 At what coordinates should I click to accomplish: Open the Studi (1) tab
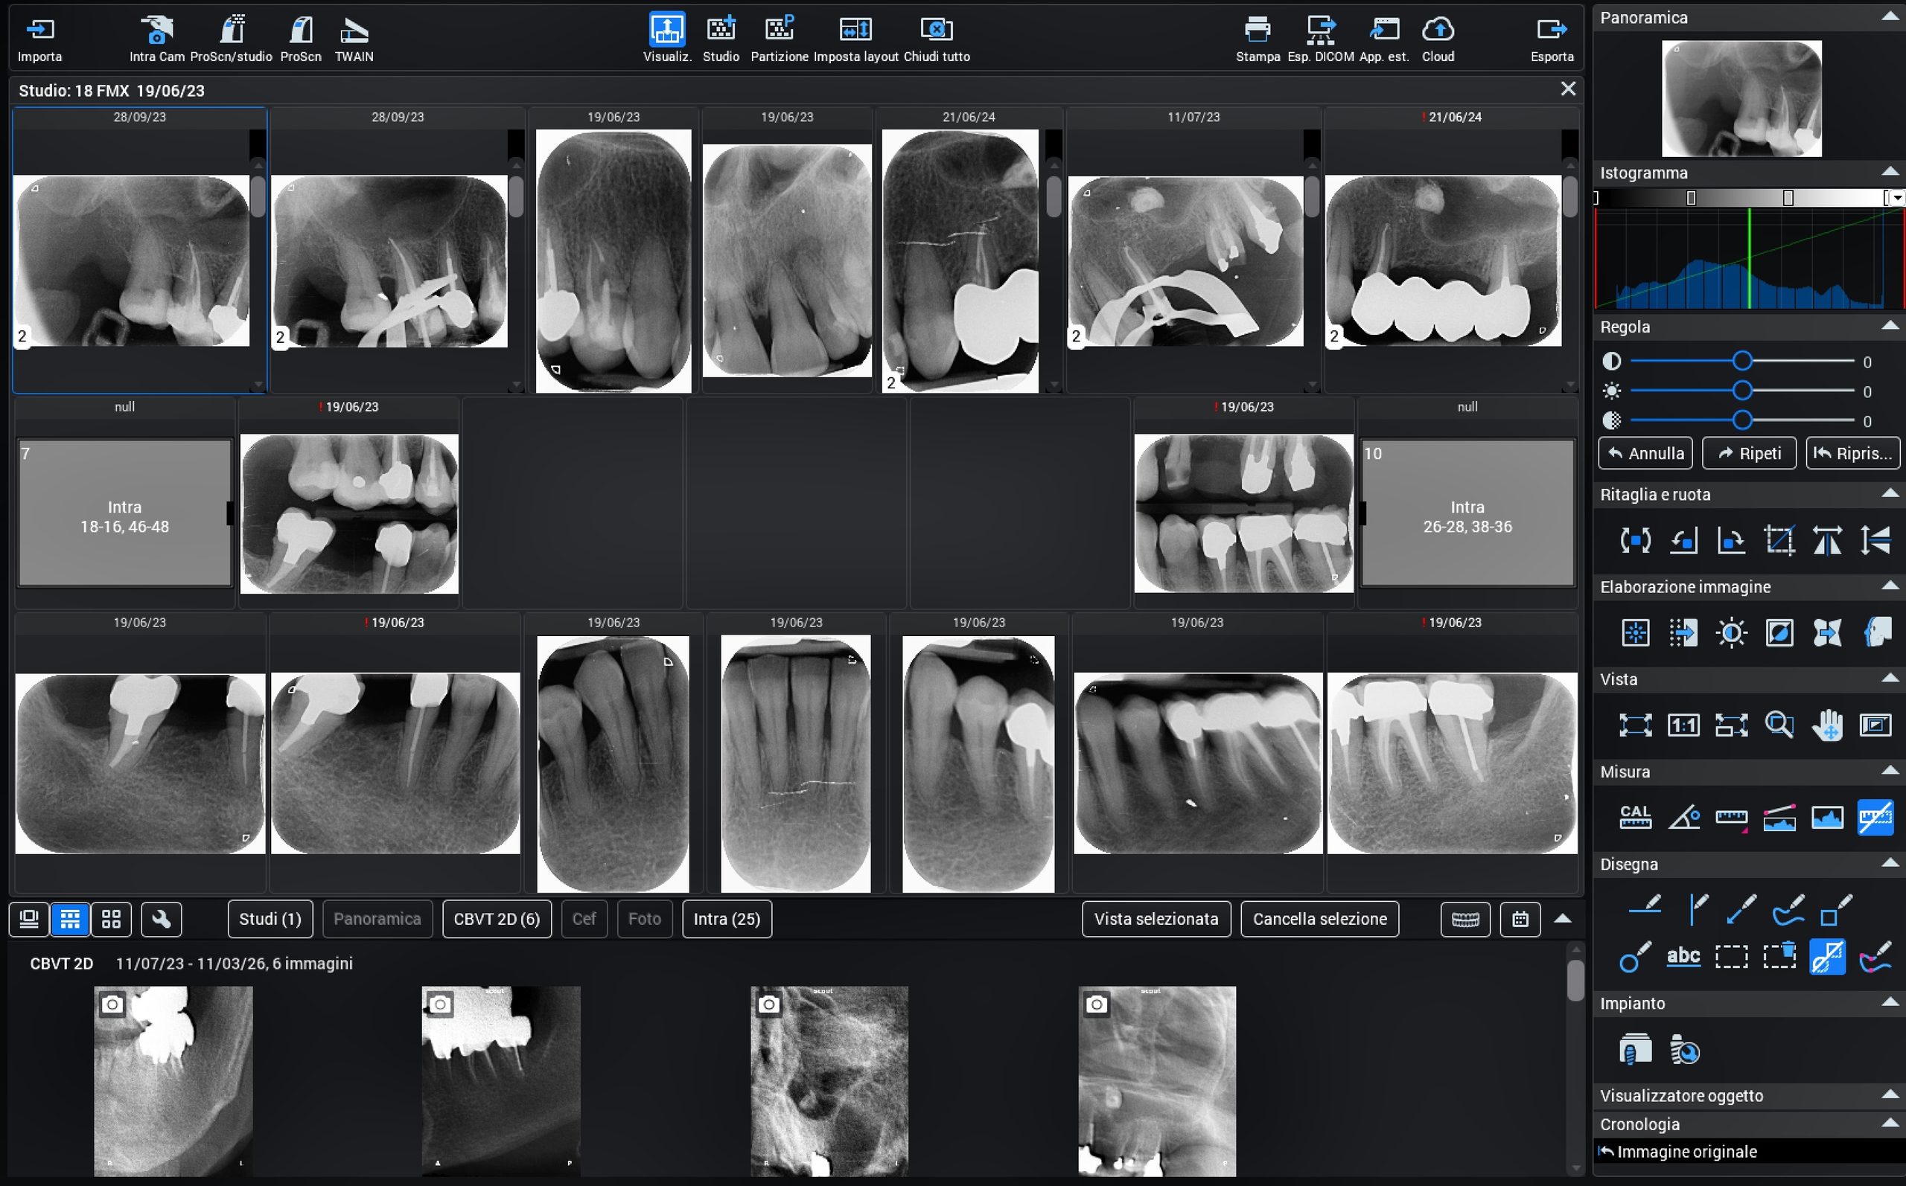(x=270, y=919)
